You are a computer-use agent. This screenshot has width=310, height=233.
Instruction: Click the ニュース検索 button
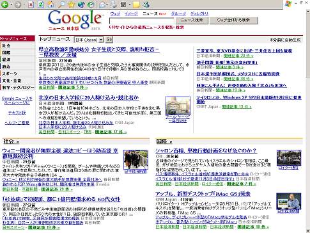(192, 20)
